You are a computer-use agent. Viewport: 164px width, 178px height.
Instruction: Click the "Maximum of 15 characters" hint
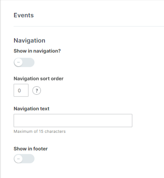tap(40, 131)
